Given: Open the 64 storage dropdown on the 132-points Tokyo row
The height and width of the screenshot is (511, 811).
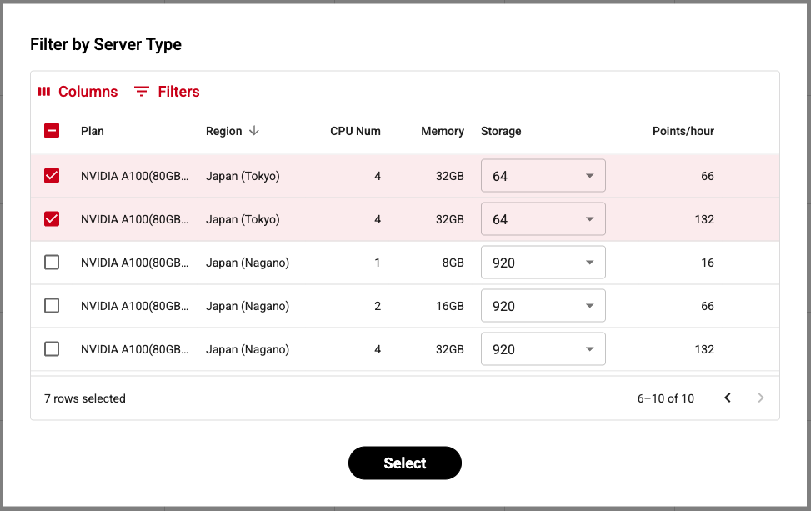Looking at the screenshot, I should [543, 218].
